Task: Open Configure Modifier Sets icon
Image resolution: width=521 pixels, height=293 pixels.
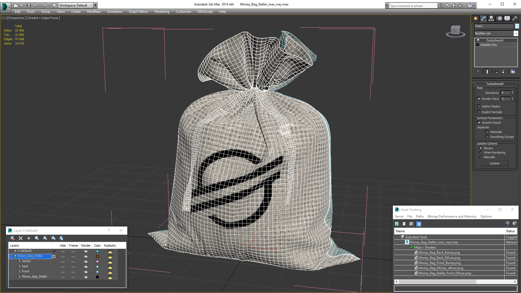Action: pos(513,72)
